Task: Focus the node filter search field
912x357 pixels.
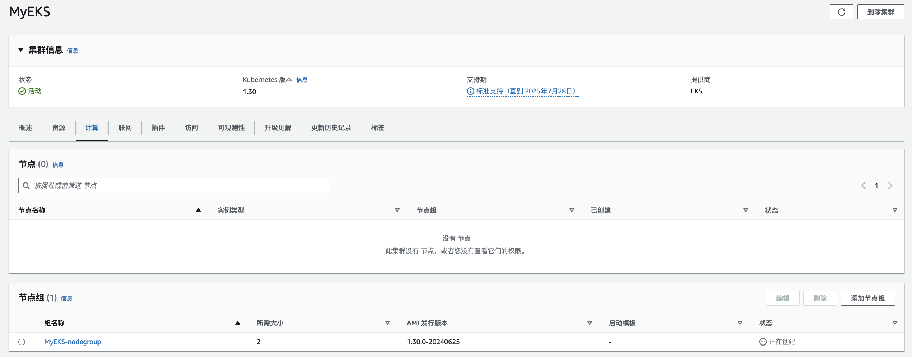Action: pos(174,186)
